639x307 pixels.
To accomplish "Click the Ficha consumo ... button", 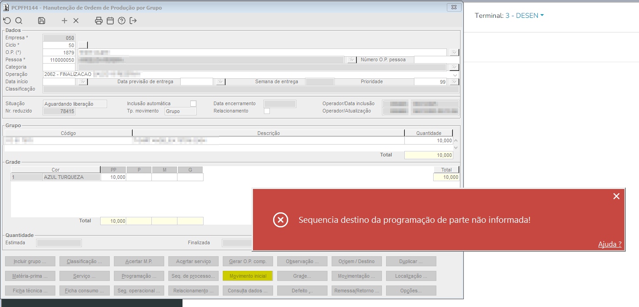I will pyautogui.click(x=85, y=291).
